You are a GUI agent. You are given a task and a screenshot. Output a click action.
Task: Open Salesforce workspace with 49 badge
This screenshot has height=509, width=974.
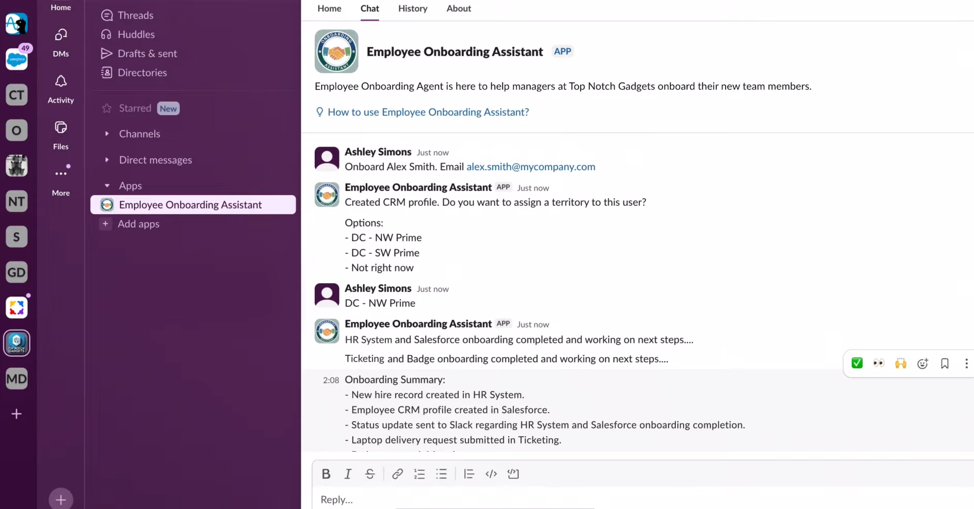click(x=17, y=59)
